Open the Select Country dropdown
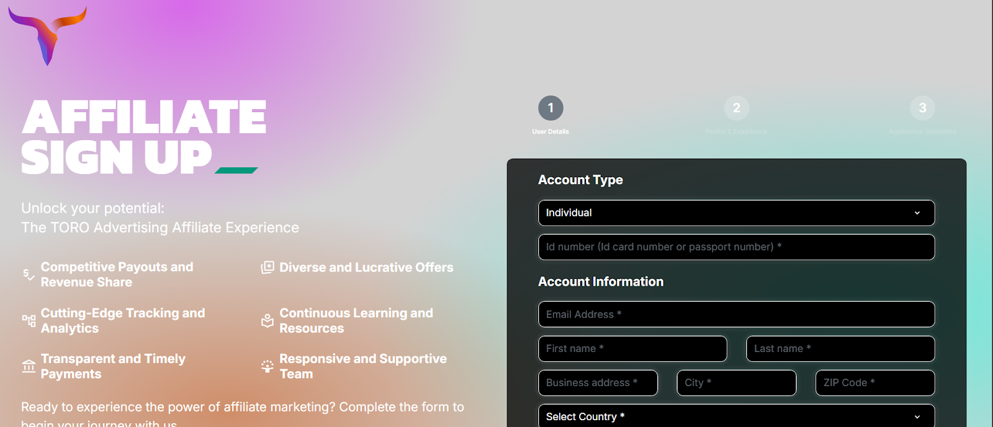Screen dimensions: 993x427 pyautogui.click(x=736, y=415)
